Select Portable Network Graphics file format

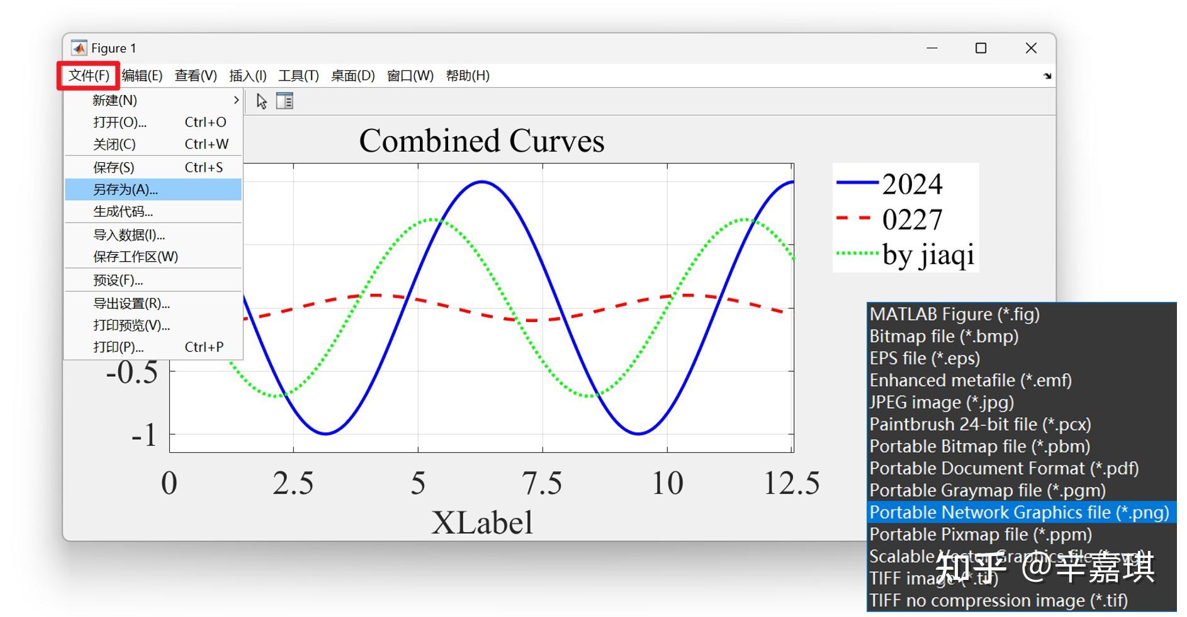point(1018,512)
